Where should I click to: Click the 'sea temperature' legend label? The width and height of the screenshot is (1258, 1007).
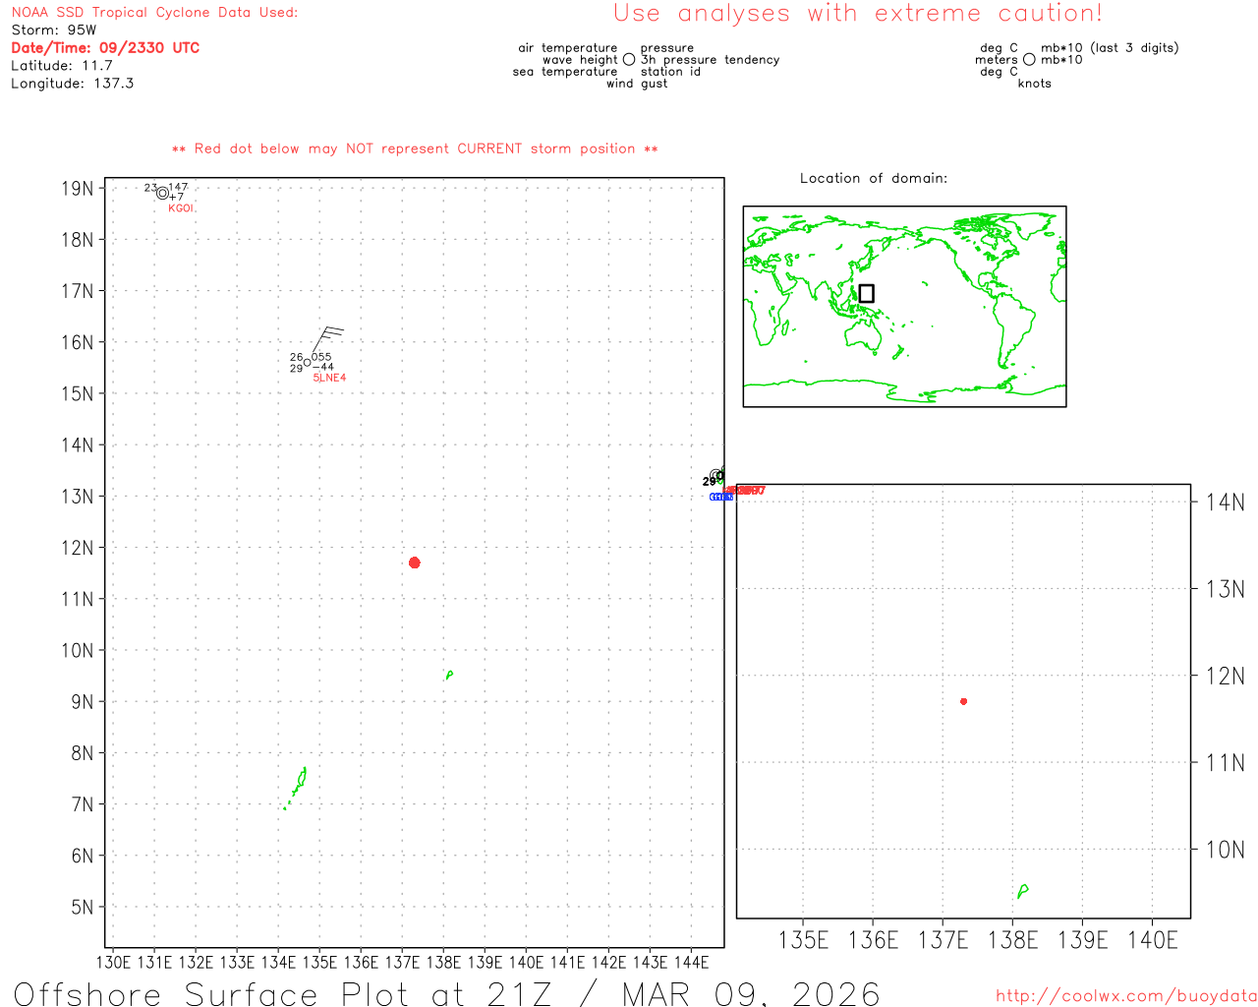pyautogui.click(x=565, y=72)
